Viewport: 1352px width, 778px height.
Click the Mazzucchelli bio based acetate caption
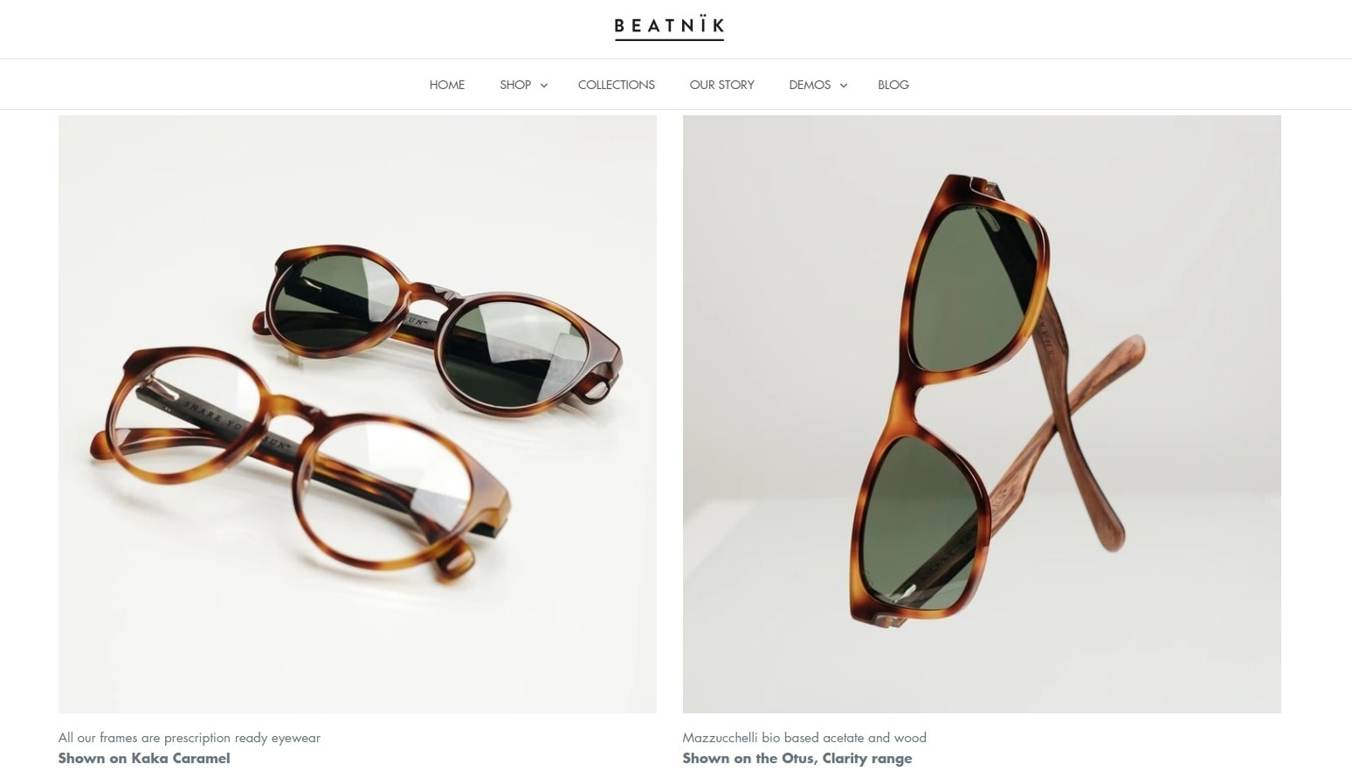point(804,738)
